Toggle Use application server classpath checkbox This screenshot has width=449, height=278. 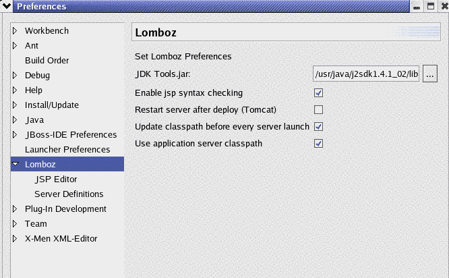point(319,144)
